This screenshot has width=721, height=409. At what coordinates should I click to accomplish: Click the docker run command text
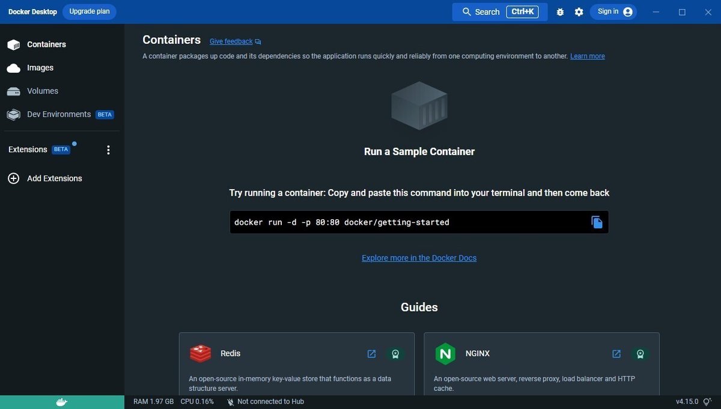tap(342, 222)
